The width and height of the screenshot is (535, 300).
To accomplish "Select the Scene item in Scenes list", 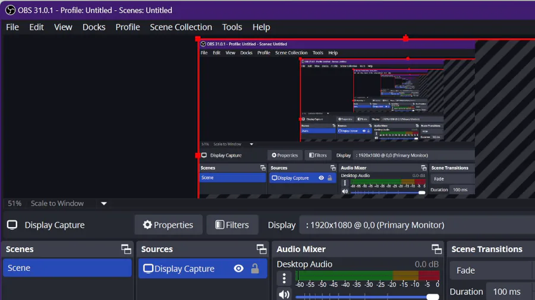I will [x=67, y=268].
